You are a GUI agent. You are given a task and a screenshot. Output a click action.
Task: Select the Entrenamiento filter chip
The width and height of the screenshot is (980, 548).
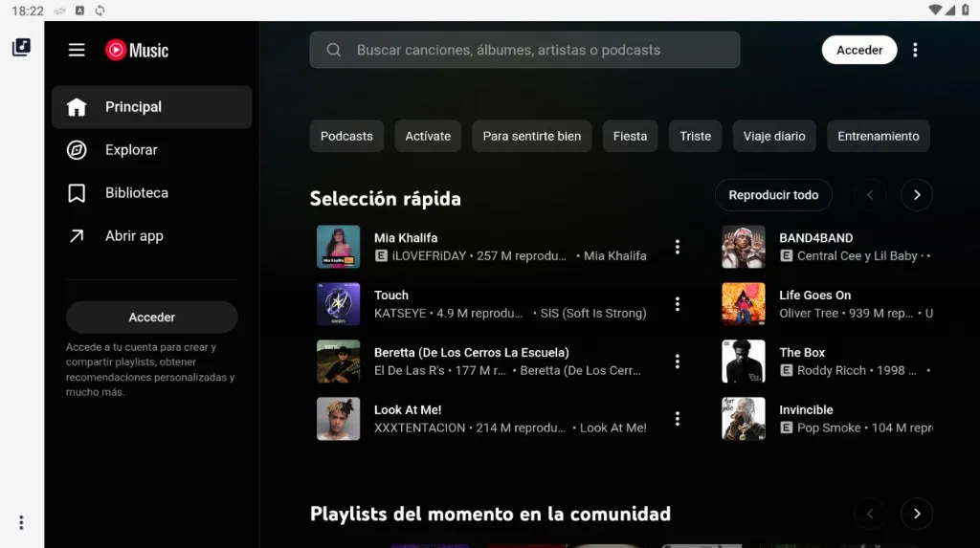tap(879, 136)
